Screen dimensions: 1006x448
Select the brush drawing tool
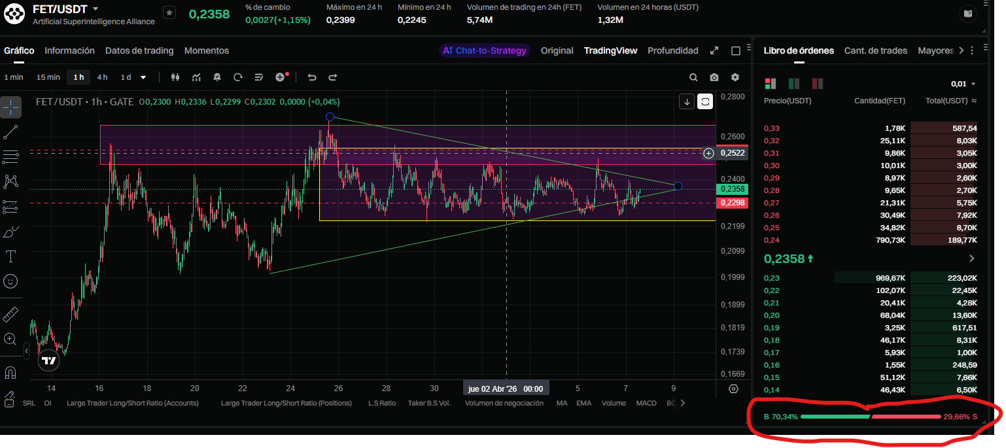point(10,232)
